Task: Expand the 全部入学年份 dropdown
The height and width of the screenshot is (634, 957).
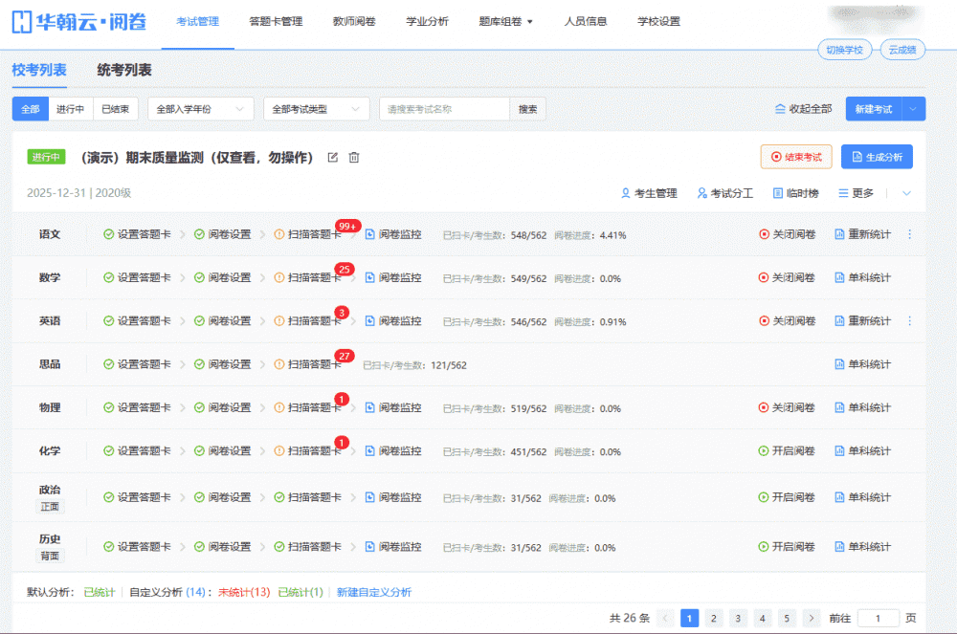Action: tap(200, 109)
